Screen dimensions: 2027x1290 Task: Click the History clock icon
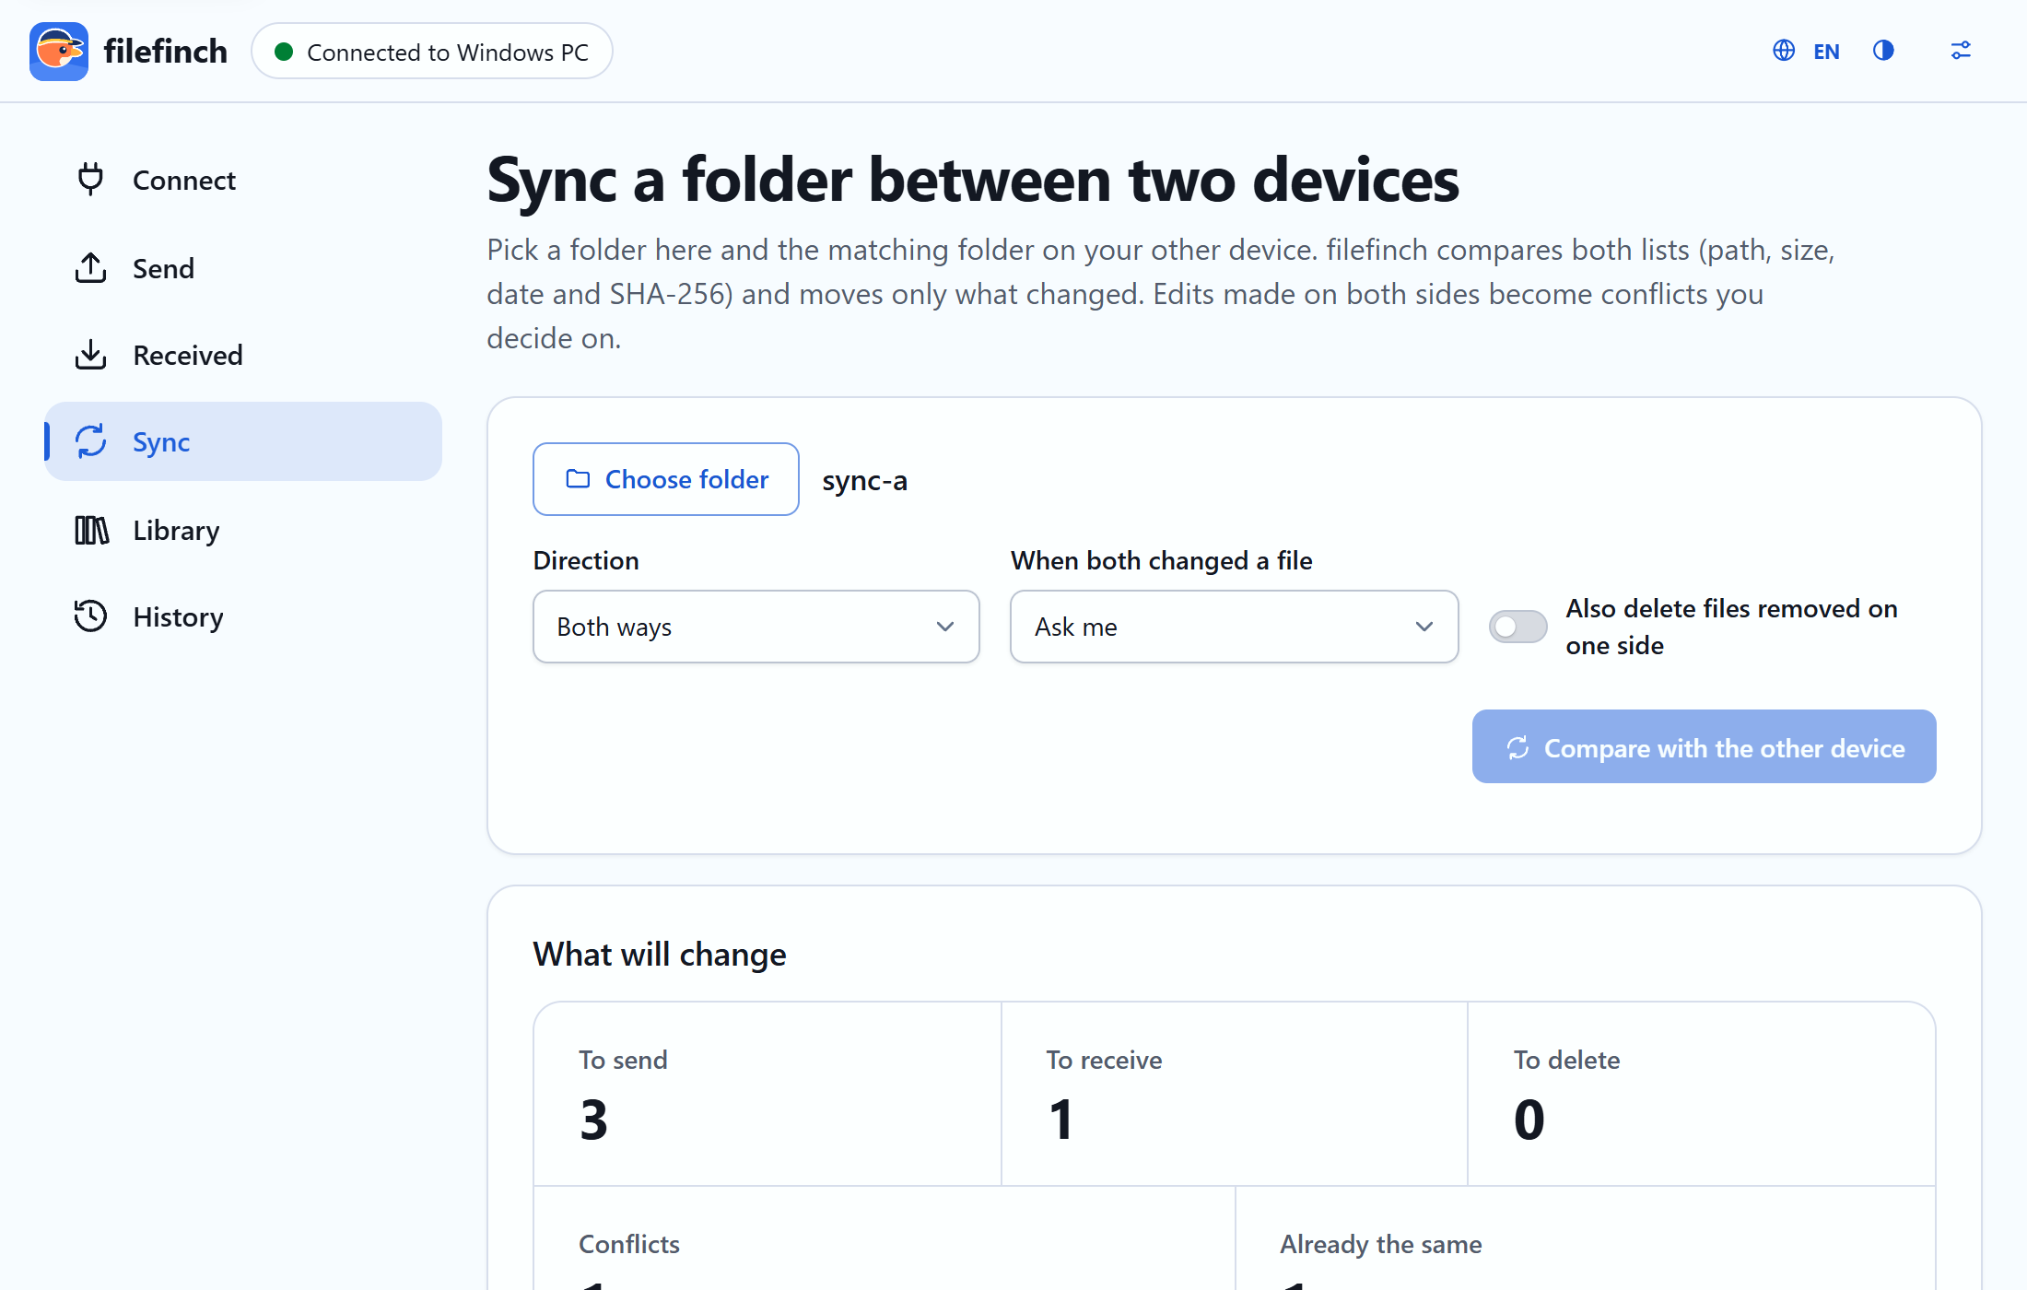90,616
